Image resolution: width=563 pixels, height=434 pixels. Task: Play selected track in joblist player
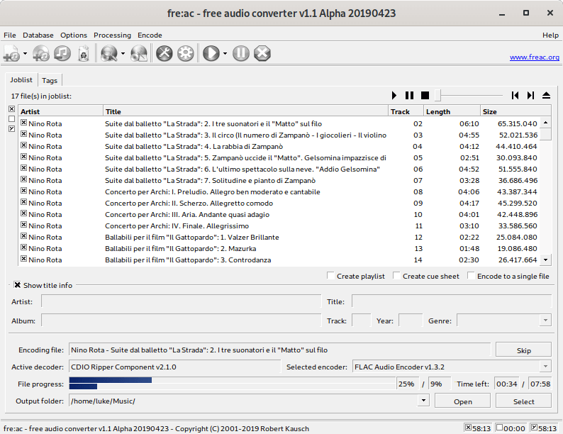(x=394, y=96)
